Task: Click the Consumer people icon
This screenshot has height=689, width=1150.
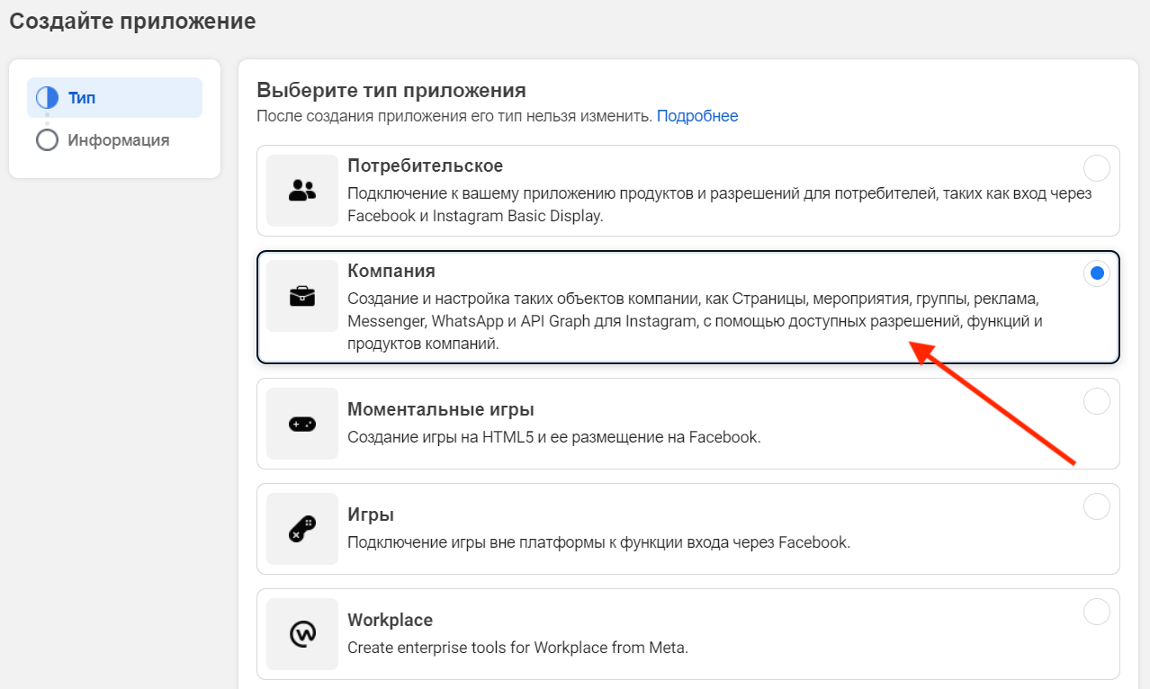Action: click(x=302, y=190)
